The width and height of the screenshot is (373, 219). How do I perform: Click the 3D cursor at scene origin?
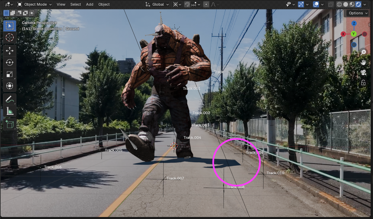tap(174, 146)
